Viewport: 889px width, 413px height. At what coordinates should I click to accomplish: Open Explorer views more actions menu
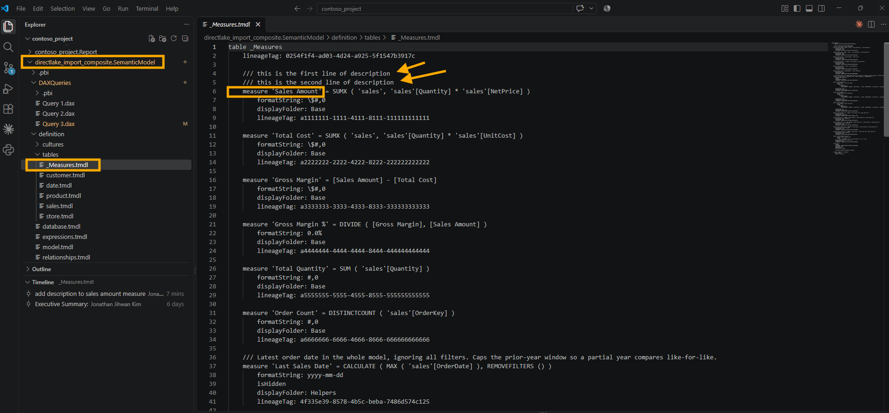pyautogui.click(x=187, y=24)
